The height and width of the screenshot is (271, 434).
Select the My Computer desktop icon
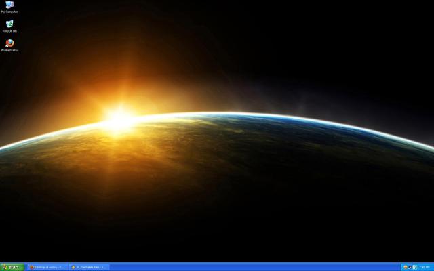pos(9,7)
